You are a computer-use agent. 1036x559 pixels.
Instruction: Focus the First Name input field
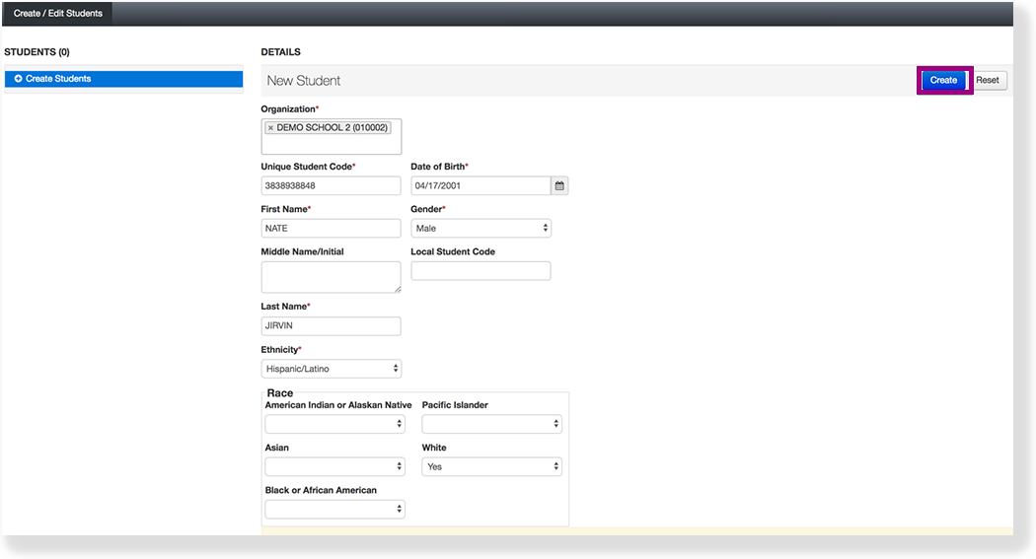tap(331, 228)
